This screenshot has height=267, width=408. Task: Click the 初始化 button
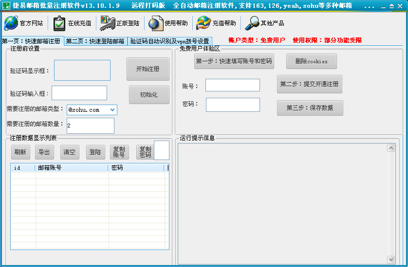click(148, 95)
